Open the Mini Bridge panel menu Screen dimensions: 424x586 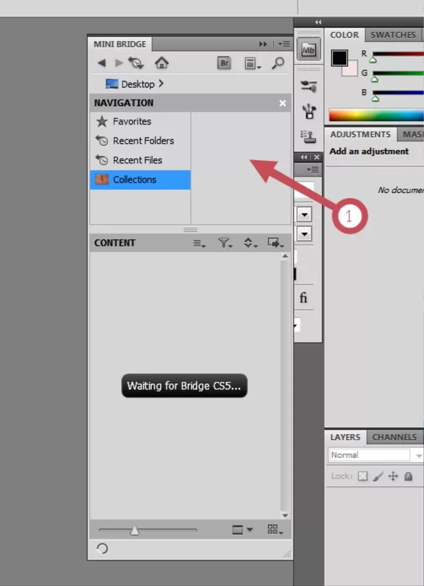(x=284, y=44)
